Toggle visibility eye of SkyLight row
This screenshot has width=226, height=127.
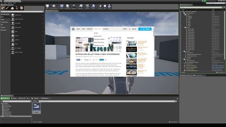[x=180, y=58]
